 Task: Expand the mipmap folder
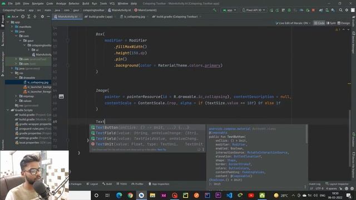(16, 96)
